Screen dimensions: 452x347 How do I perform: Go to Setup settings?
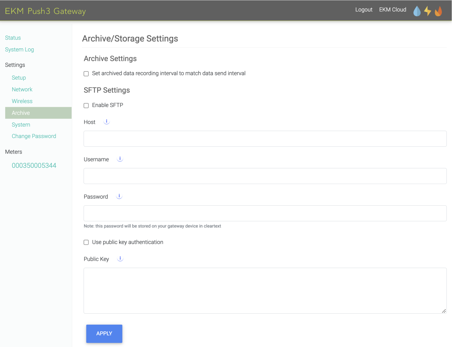pyautogui.click(x=19, y=78)
